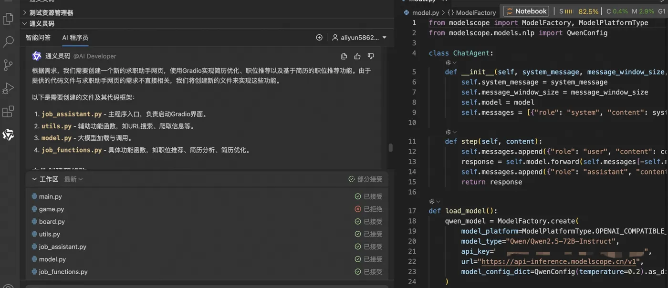Image resolution: width=668 pixels, height=288 pixels.
Task: Click the chat panel vertical scrollbar thumb
Action: pyautogui.click(x=390, y=148)
